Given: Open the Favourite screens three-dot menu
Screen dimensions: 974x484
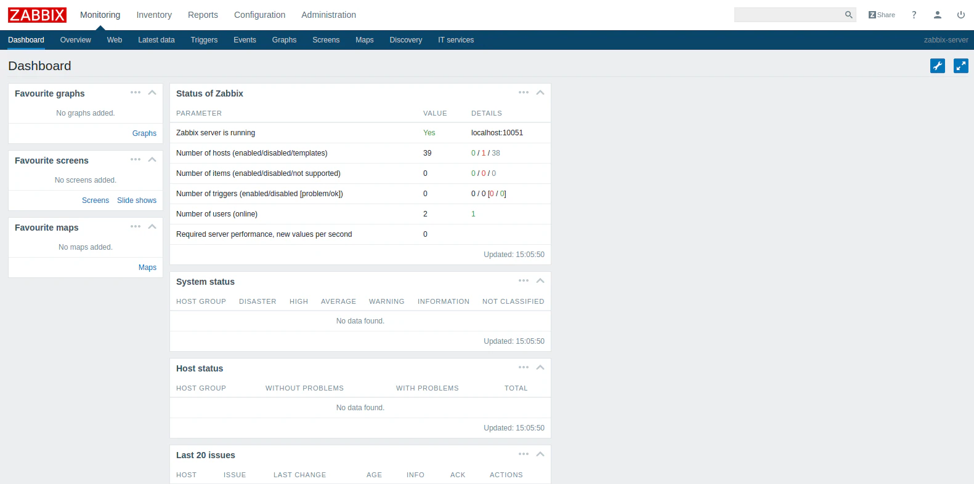Looking at the screenshot, I should [136, 159].
